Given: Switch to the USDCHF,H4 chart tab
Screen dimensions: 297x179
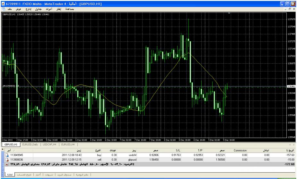Looking at the screenshot, I should 49,144.
